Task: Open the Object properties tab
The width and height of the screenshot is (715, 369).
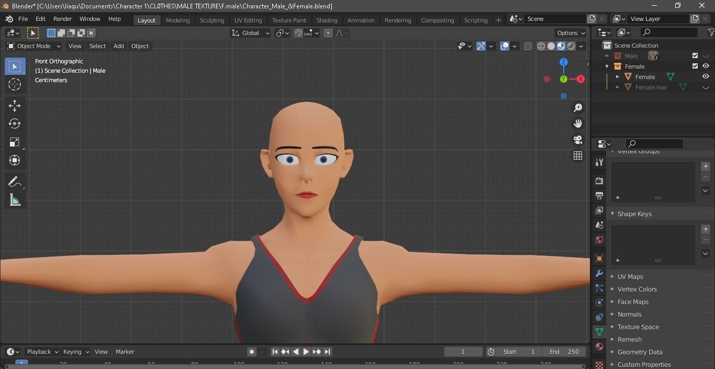Action: coord(599,259)
